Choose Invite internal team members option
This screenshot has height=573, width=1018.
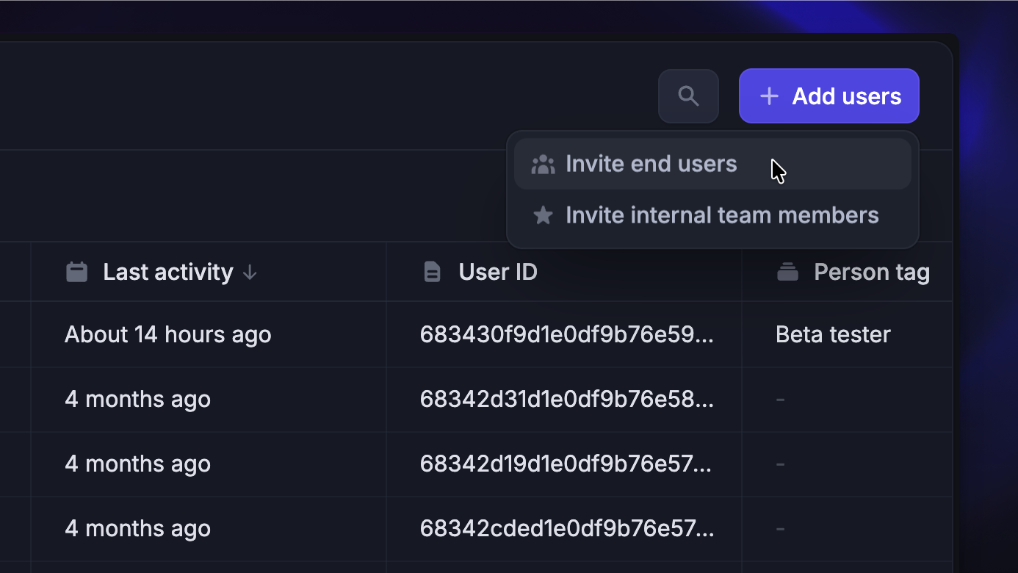point(721,215)
